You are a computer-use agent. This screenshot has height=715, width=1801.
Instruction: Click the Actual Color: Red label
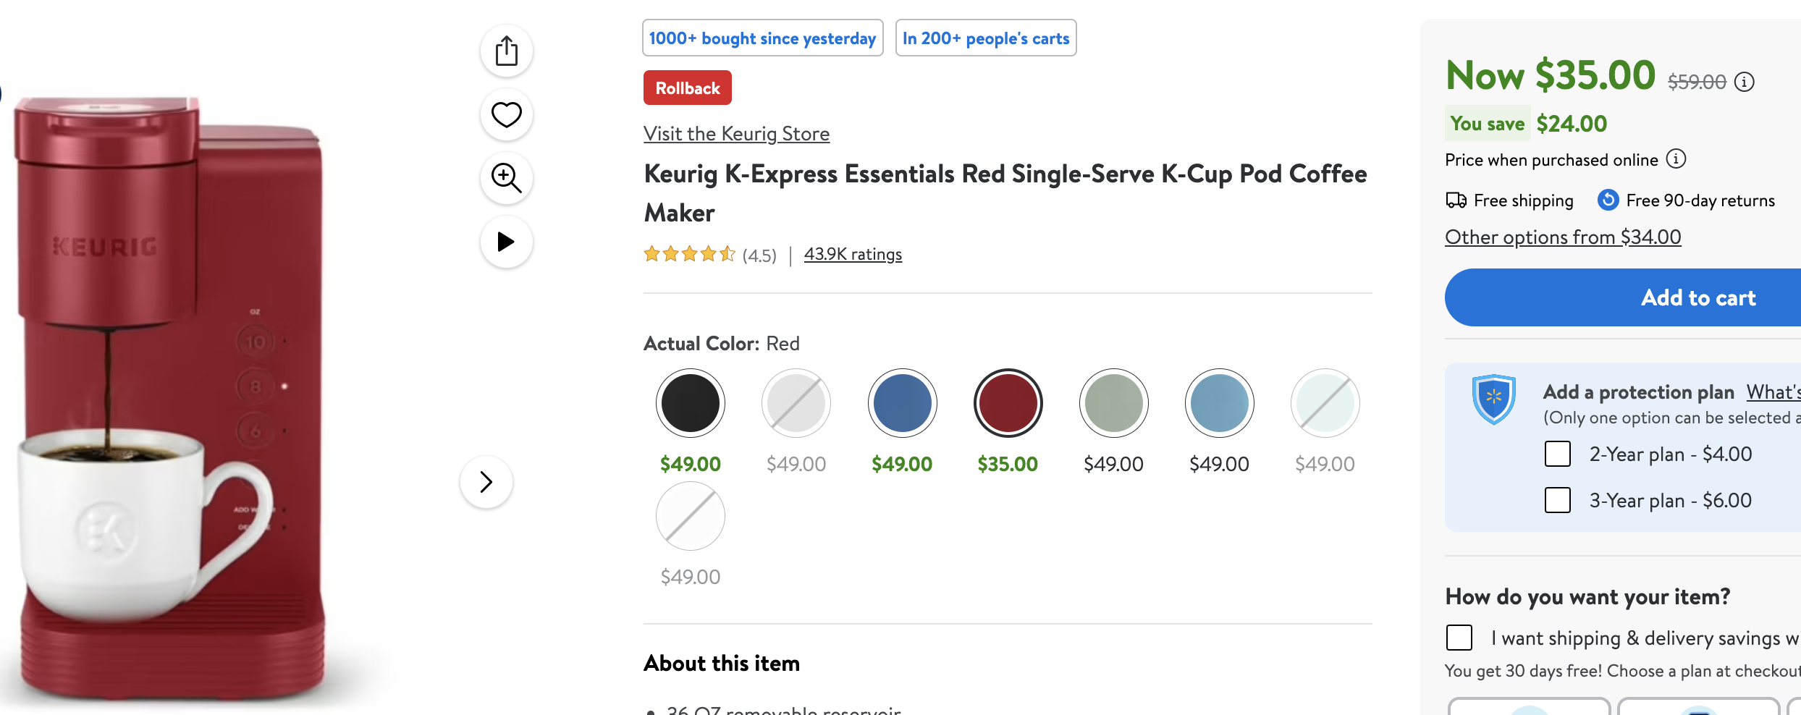[x=722, y=344]
